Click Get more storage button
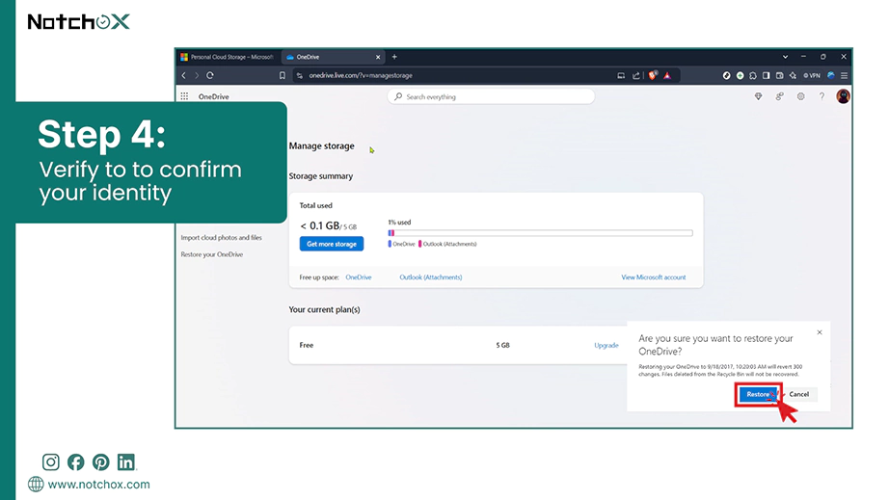 332,244
